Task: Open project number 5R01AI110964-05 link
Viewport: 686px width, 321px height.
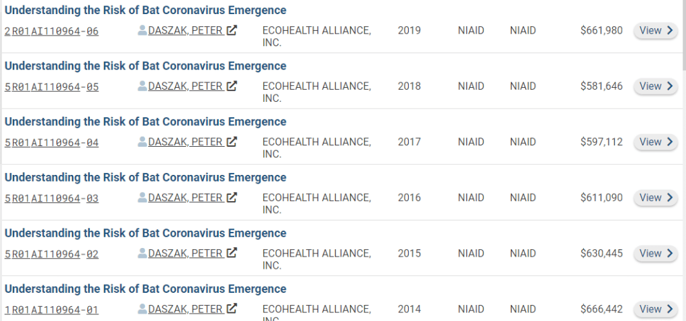Action: tap(52, 86)
